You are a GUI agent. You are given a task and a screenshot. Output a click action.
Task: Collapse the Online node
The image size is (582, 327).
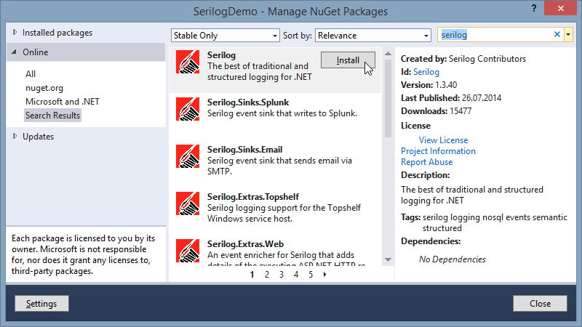point(14,52)
